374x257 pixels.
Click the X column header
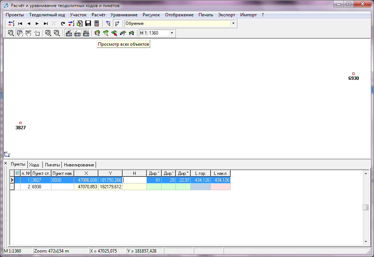[x=86, y=173]
